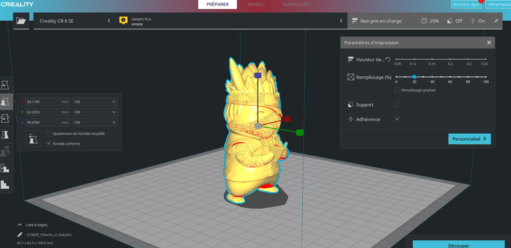This screenshot has width=511, height=248.
Task: Select the support blocker tool
Action: click(x=5, y=168)
